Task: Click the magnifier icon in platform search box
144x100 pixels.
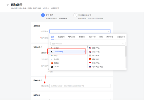Action: pos(123,44)
